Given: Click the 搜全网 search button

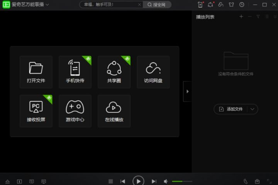Looking at the screenshot, I should pos(157,5).
